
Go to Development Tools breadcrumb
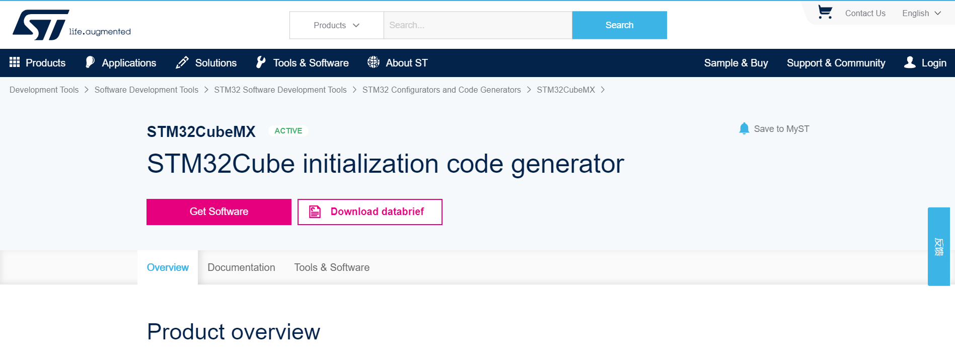(x=44, y=90)
